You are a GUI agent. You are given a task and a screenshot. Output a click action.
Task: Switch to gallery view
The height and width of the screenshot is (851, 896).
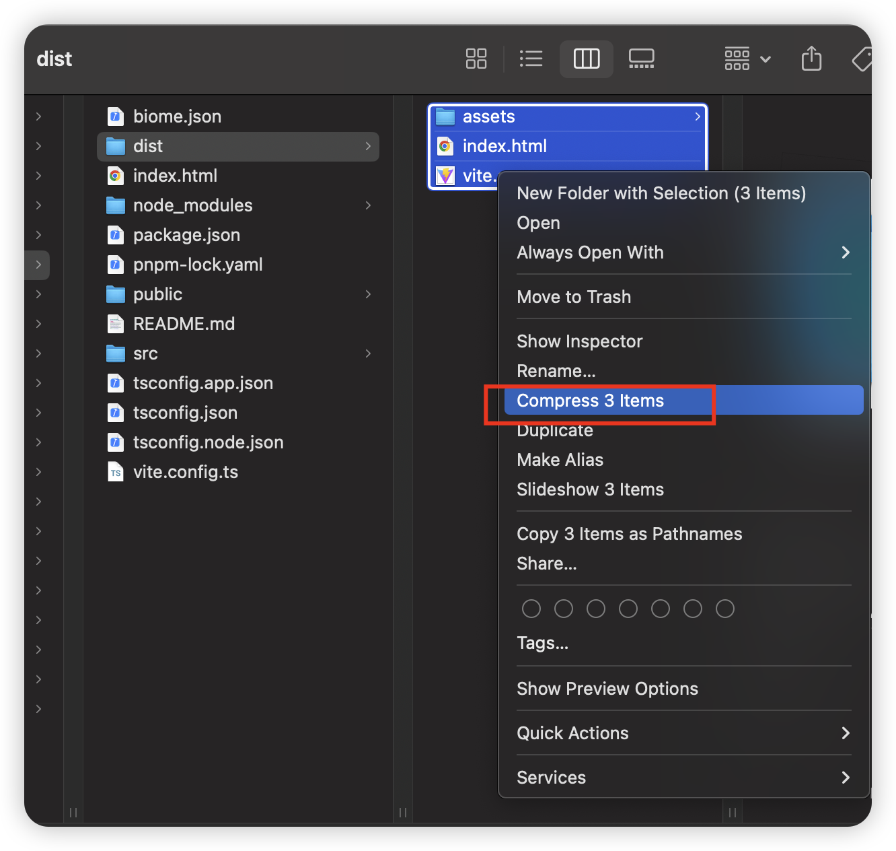(x=641, y=59)
